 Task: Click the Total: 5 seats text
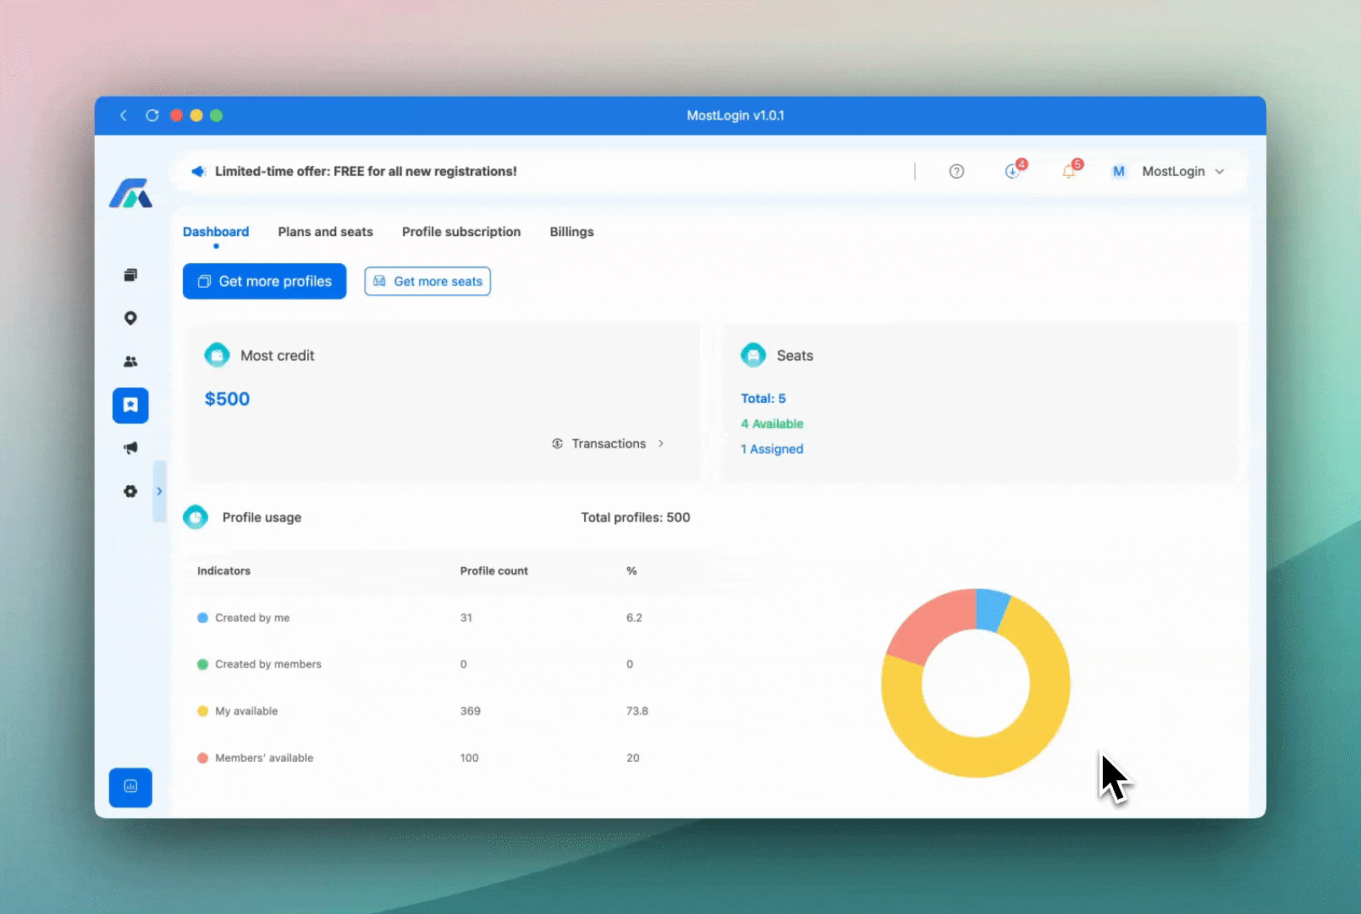click(x=763, y=399)
